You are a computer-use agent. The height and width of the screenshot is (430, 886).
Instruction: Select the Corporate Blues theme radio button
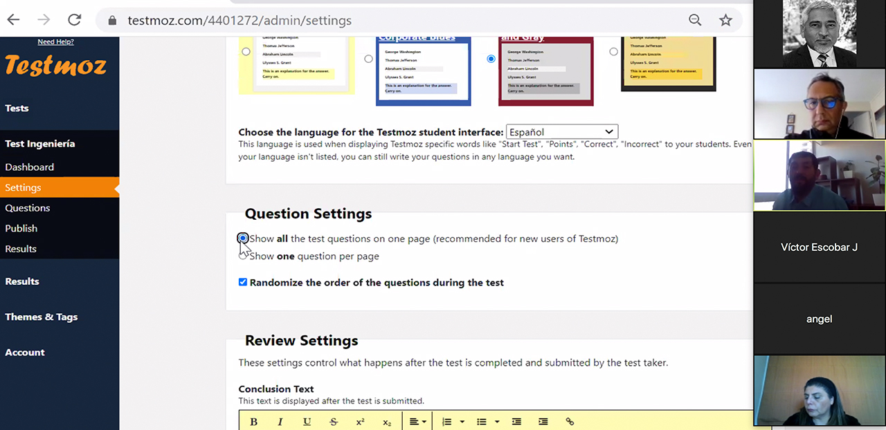point(368,59)
